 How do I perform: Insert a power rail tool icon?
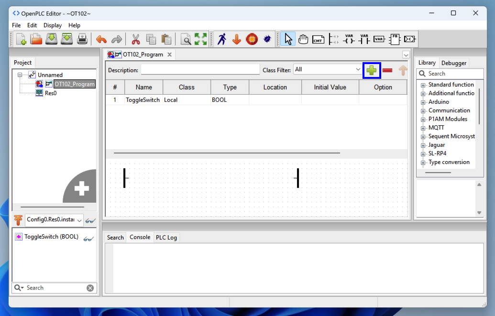(333, 39)
